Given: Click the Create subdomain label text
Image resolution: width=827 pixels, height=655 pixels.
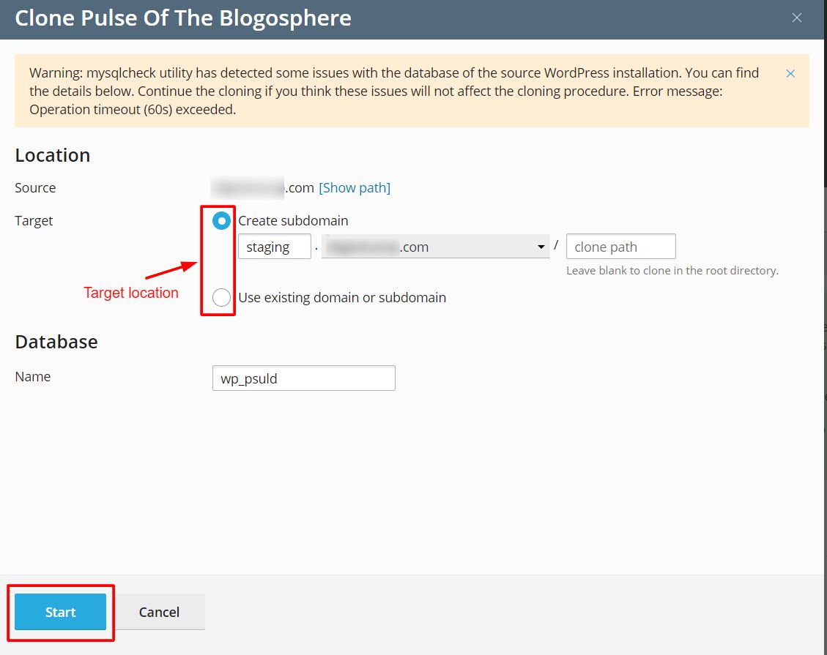Looking at the screenshot, I should [x=293, y=221].
